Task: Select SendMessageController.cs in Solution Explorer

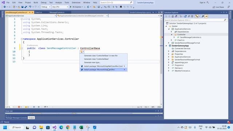Action: tap(190, 37)
